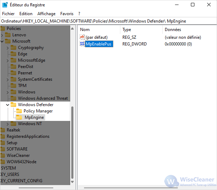Click the WiseCleaner folder icon
The image size is (217, 190).
(2, 155)
